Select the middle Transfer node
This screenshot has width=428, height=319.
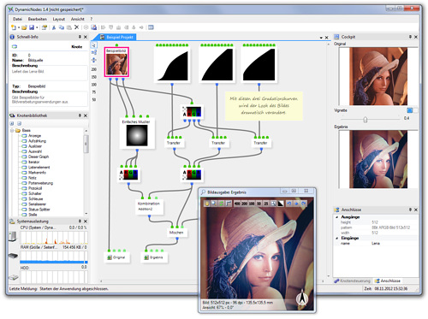tap(218, 143)
